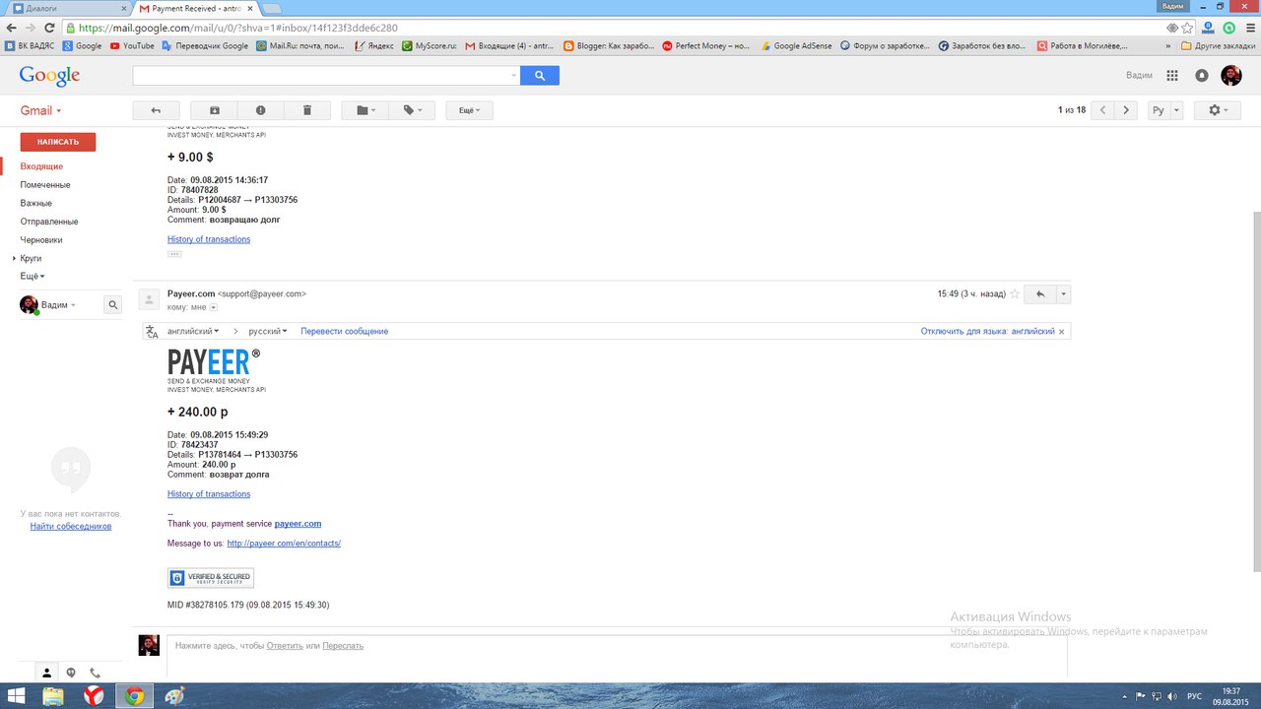This screenshot has height=709, width=1261.
Task: Choose source language английский
Action: coord(193,331)
